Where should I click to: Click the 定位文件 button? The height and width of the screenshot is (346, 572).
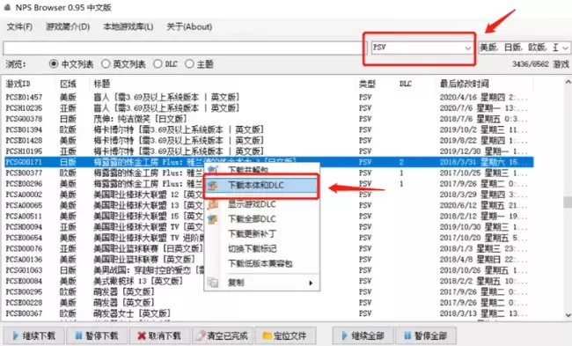285,335
